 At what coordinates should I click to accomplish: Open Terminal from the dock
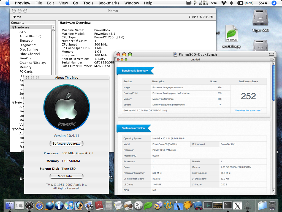coord(228,205)
